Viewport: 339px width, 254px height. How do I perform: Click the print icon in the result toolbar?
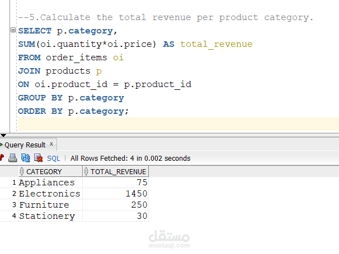coord(13,158)
